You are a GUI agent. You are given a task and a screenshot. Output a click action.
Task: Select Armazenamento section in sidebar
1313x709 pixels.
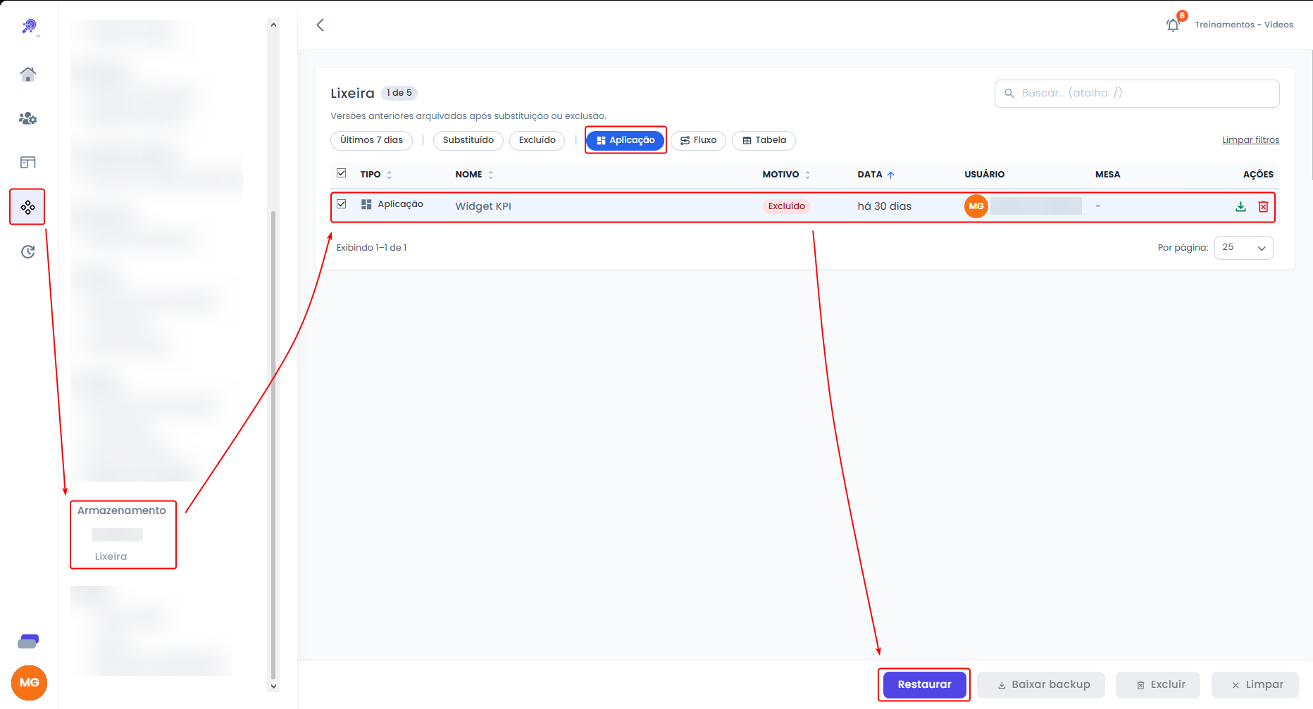[122, 510]
